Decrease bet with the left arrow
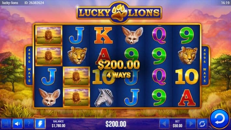231x130 pixels. (164, 124)
